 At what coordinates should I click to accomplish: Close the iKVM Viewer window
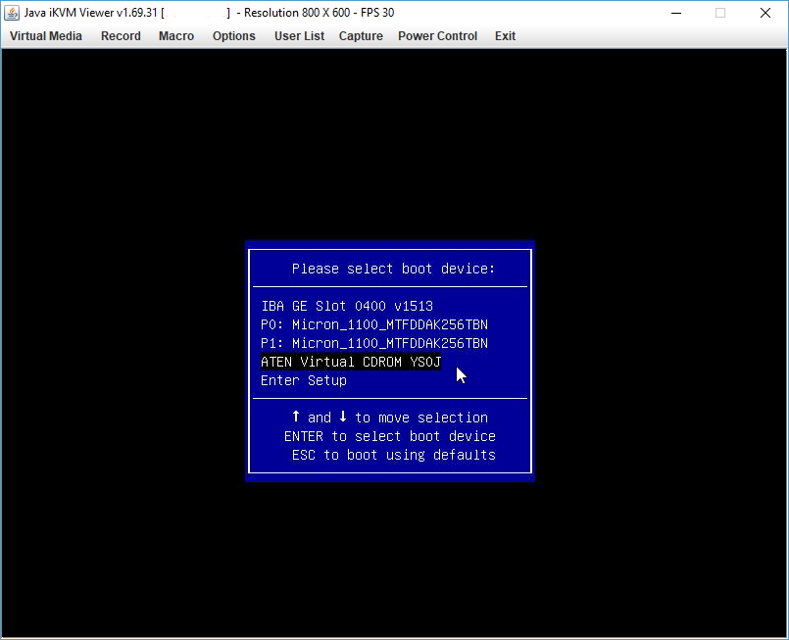coord(765,13)
